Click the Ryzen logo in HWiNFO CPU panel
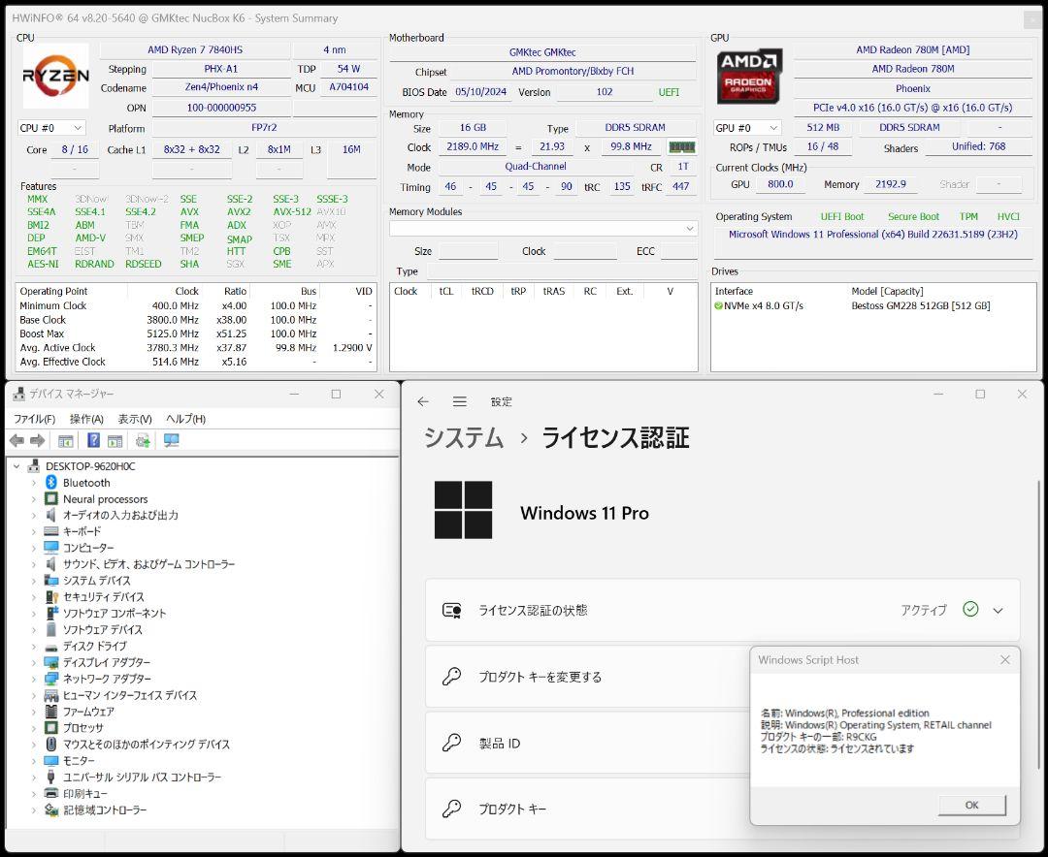1048x857 pixels. [55, 76]
